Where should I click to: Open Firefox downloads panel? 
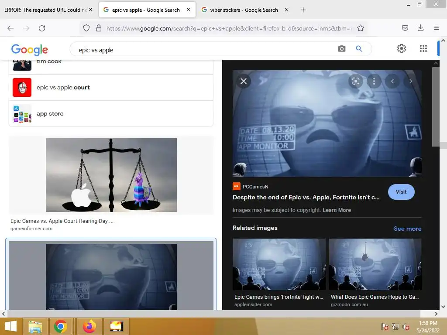[420, 28]
